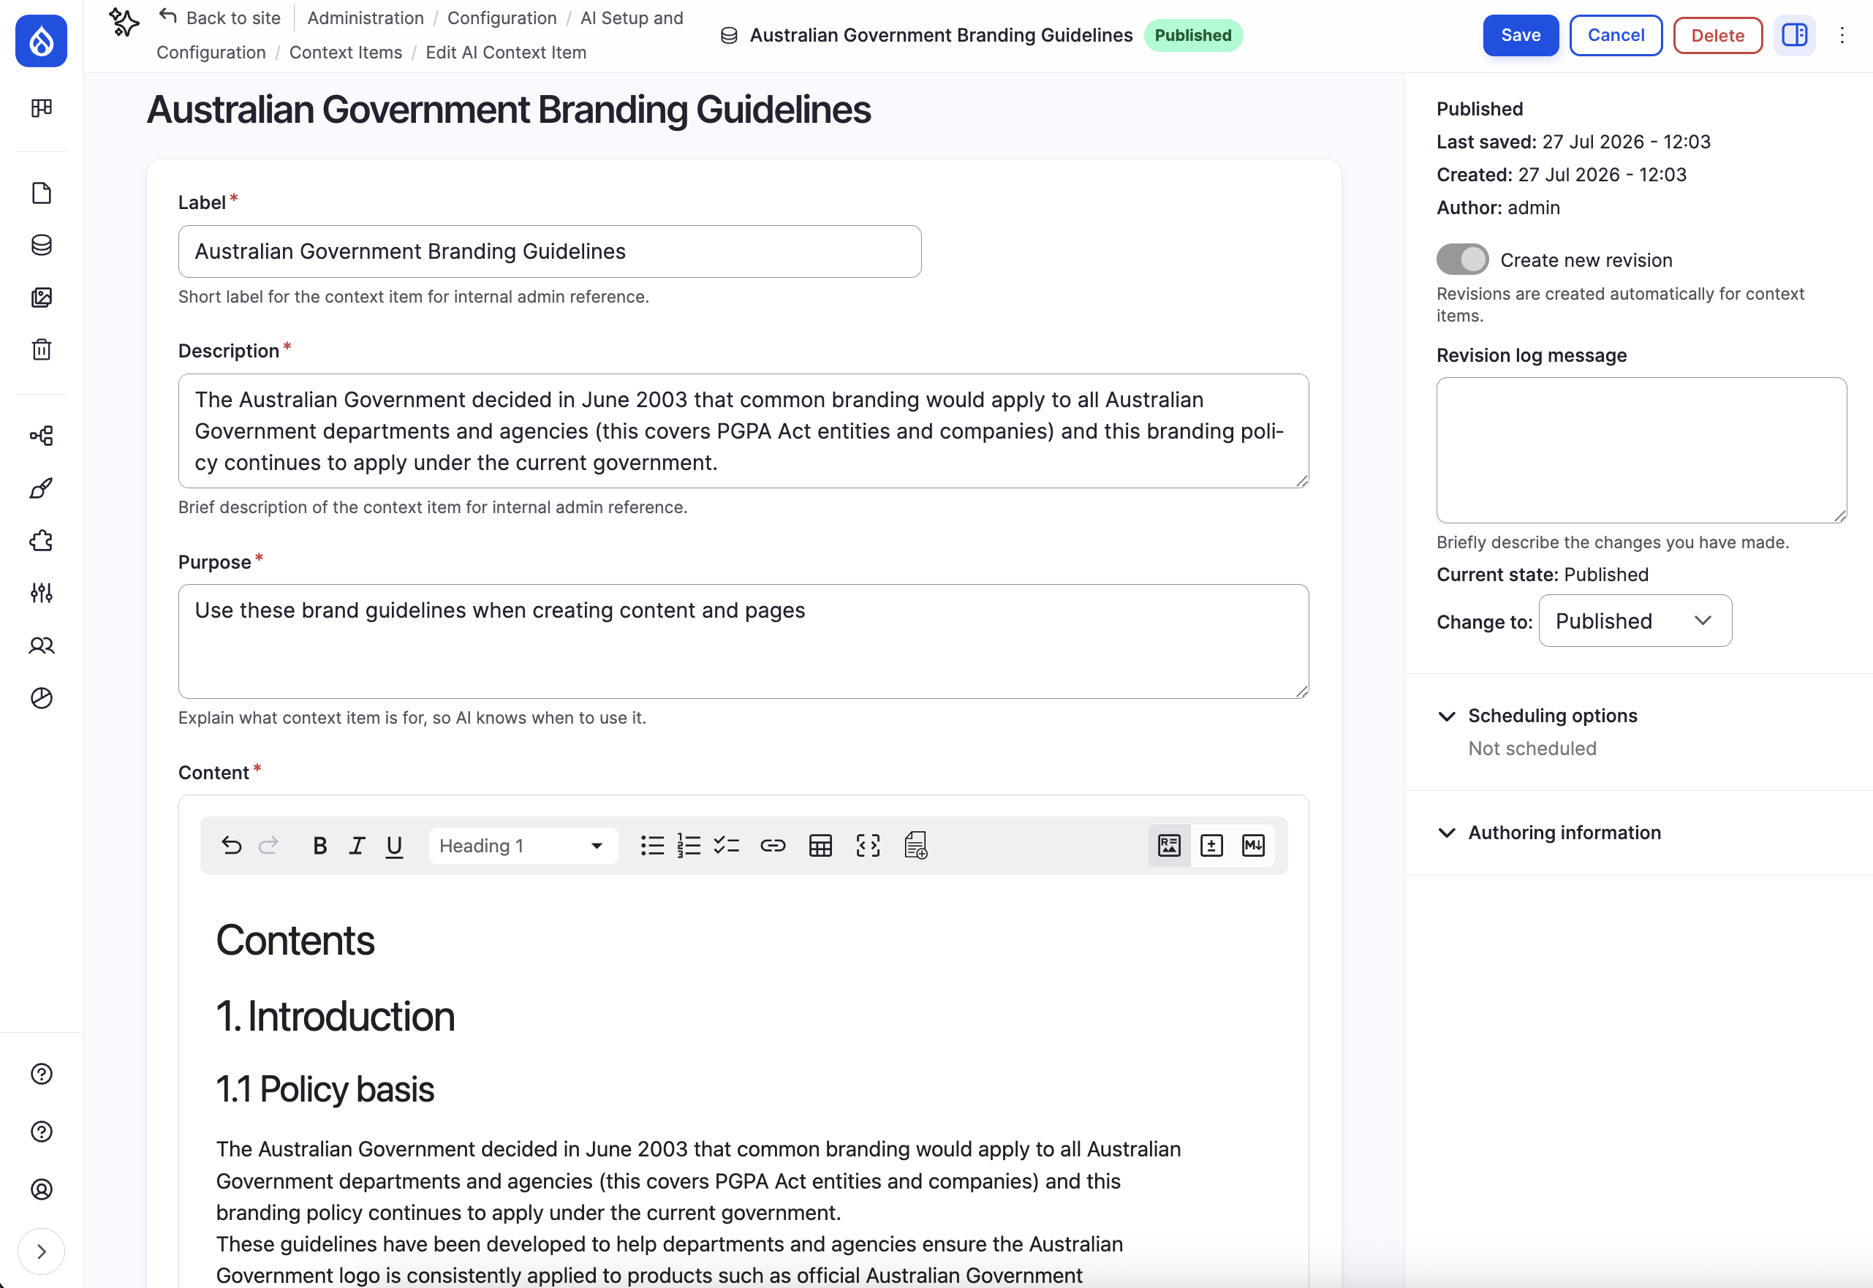Open the database icon in left sidebar

click(41, 245)
